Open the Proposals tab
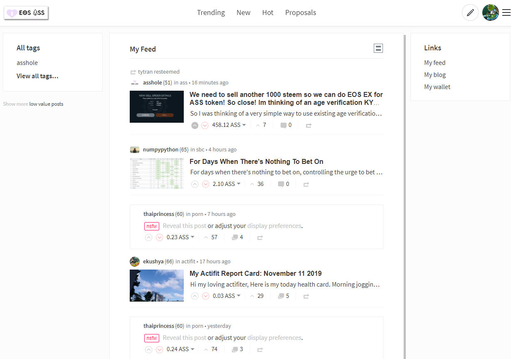The image size is (511, 359). click(300, 12)
